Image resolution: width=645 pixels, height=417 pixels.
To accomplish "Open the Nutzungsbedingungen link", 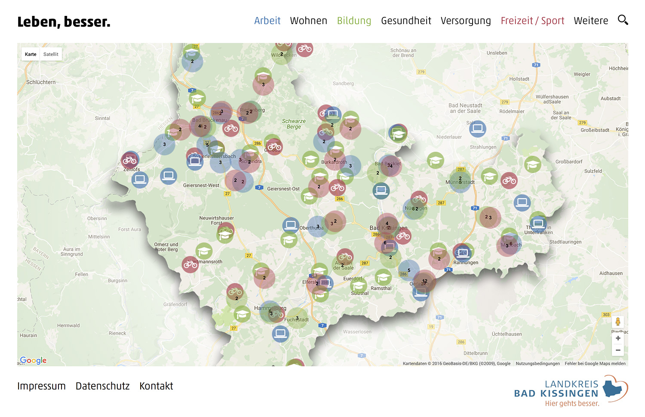I will [x=537, y=363].
